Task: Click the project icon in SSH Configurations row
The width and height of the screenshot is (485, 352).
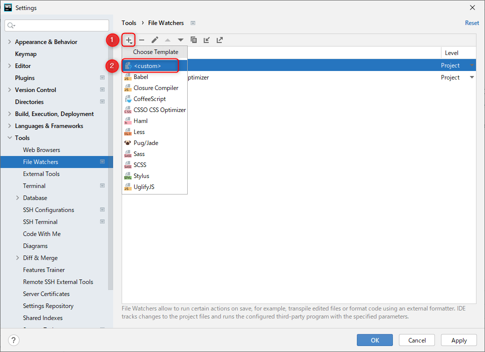Action: pos(103,209)
